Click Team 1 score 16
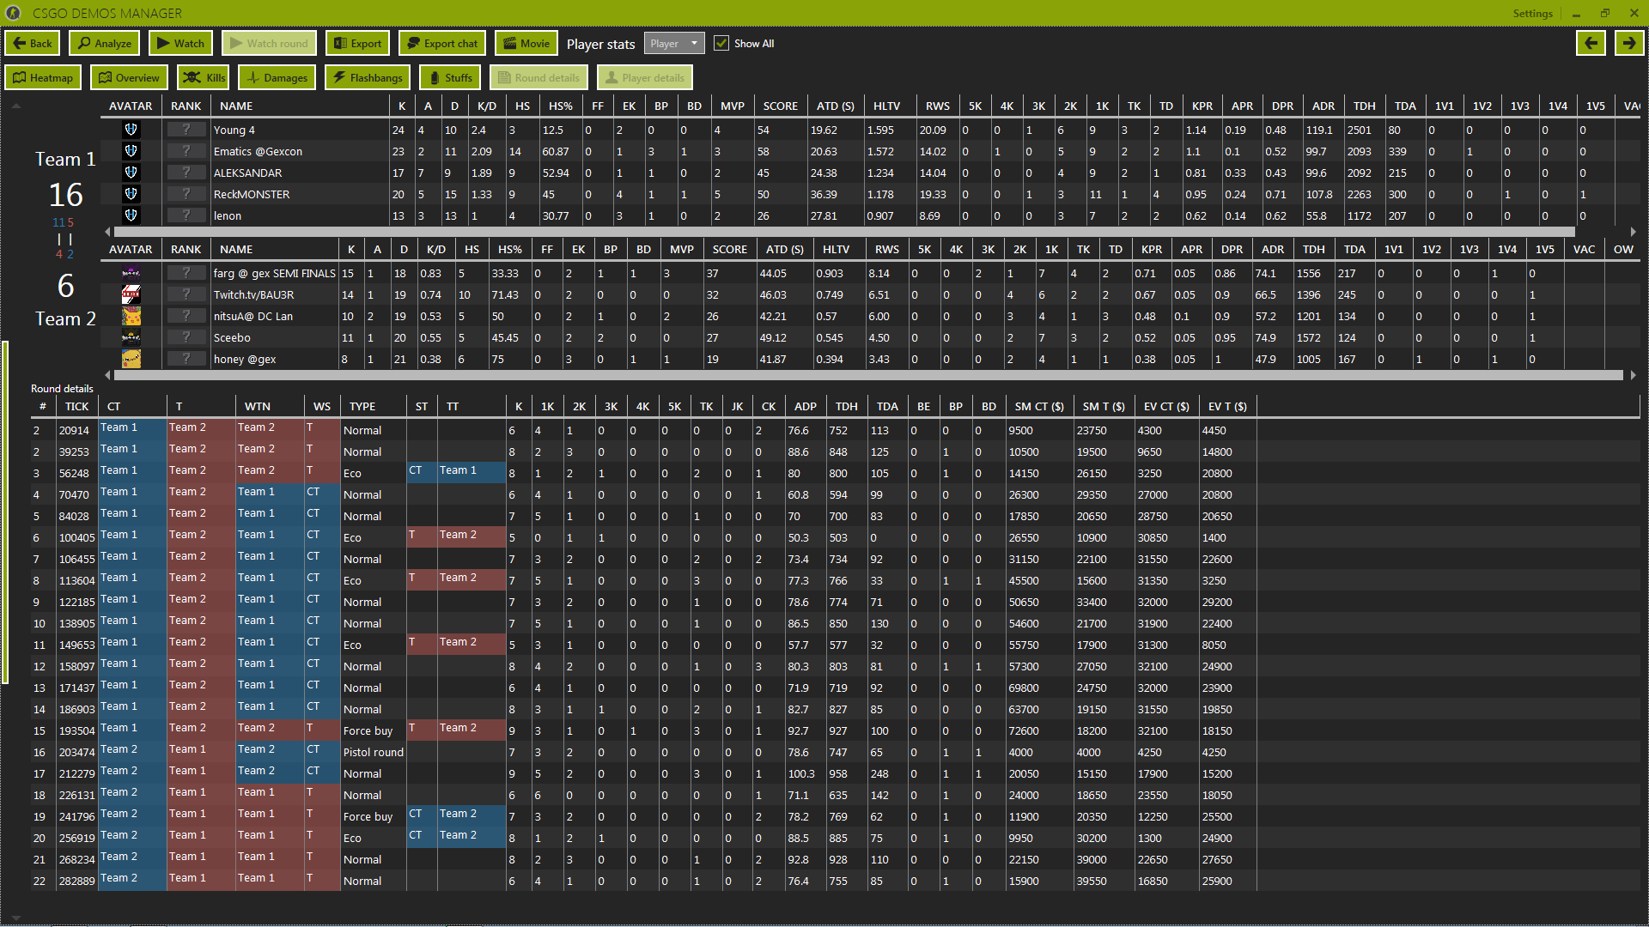This screenshot has width=1649, height=927. [65, 195]
